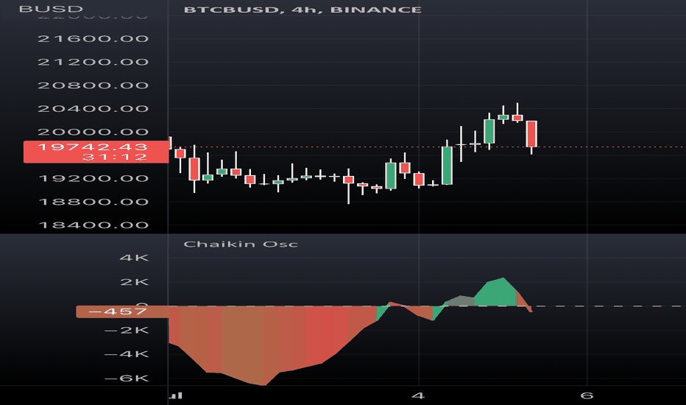Click the 2K oscillator axis label
Image resolution: width=686 pixels, height=405 pixels.
pyautogui.click(x=134, y=282)
